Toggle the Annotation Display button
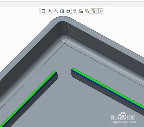Viewport: 144px width, 127px height. [93, 11]
